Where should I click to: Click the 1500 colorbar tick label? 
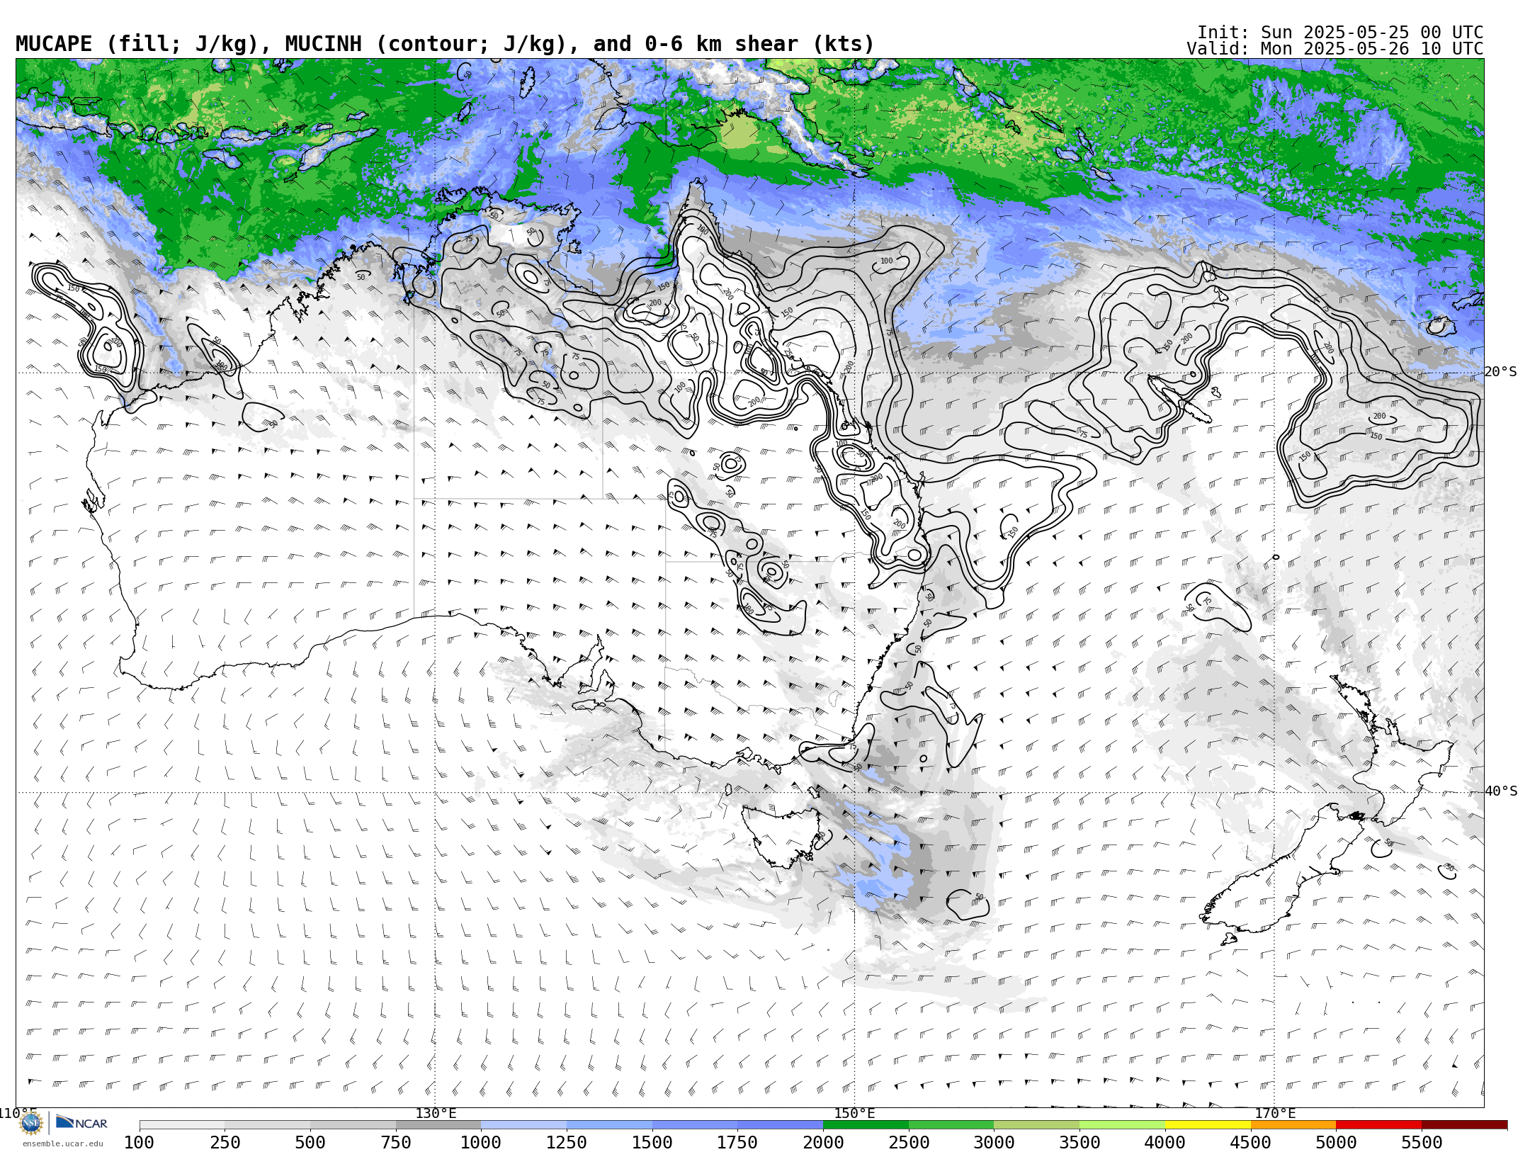point(652,1142)
